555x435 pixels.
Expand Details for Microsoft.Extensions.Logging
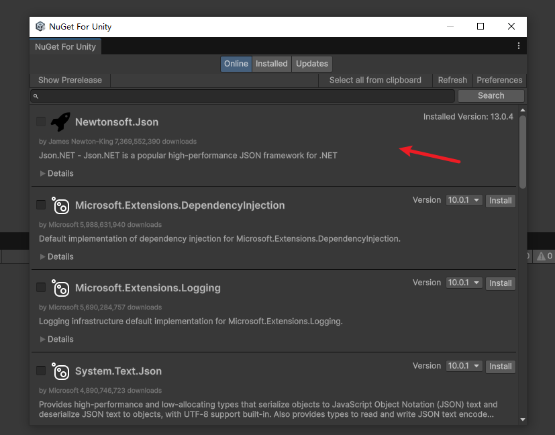click(56, 339)
